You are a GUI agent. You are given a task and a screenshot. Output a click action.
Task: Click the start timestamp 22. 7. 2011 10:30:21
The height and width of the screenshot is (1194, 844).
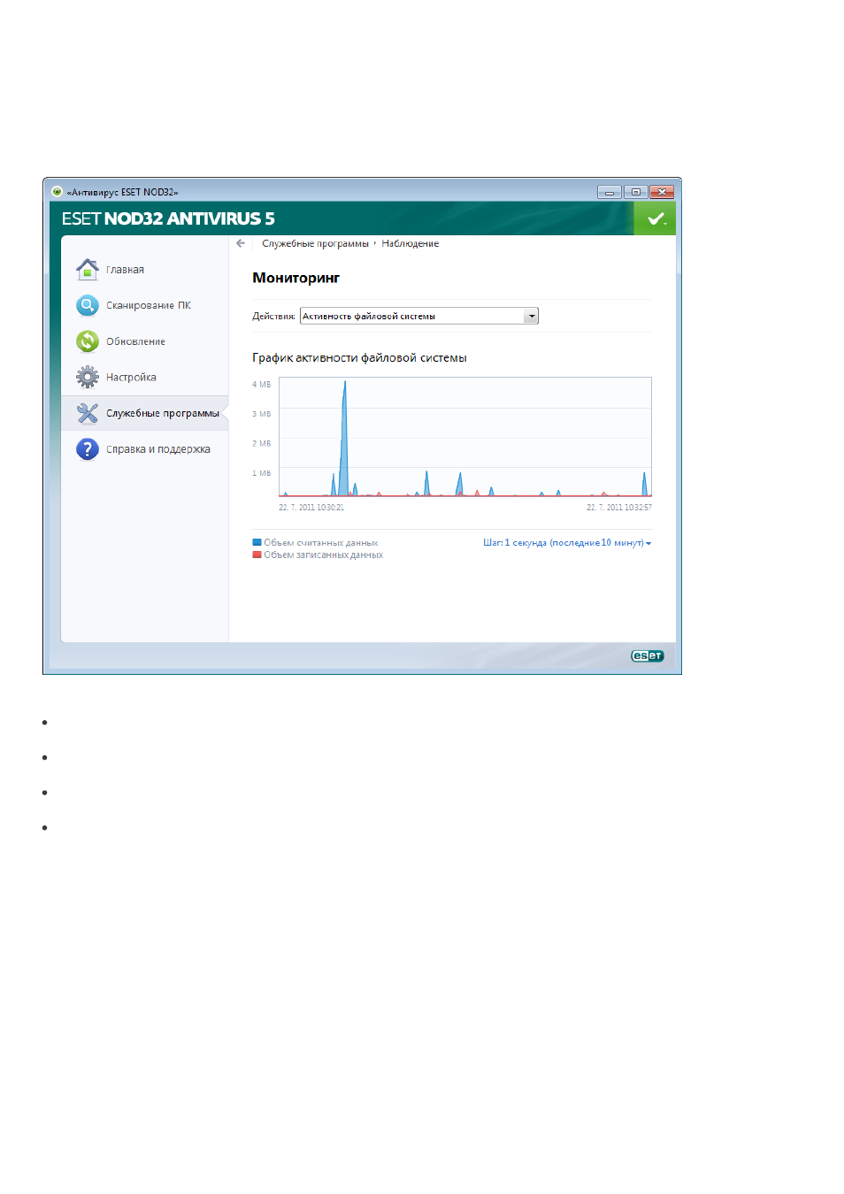(x=311, y=507)
